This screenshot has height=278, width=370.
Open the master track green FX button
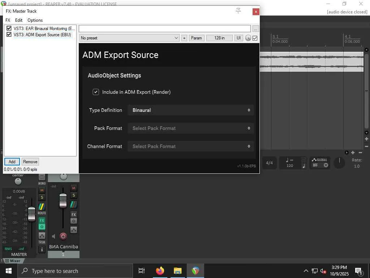(42, 220)
